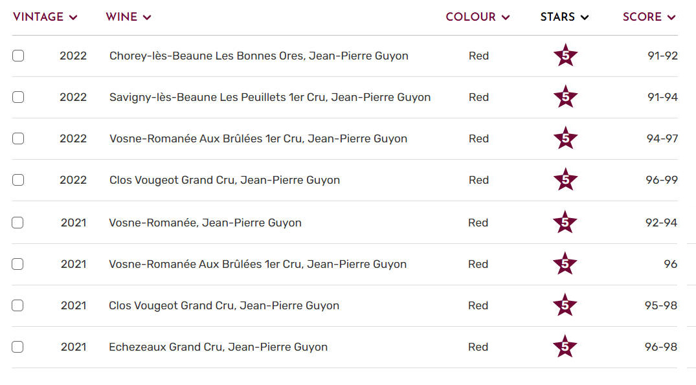This screenshot has height=385, width=696.
Task: Click the star icon for Echezeaux Grand Cru
Action: pos(565,347)
